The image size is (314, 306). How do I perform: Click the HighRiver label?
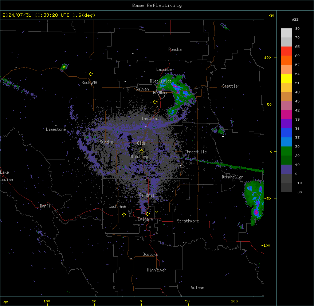157,270
